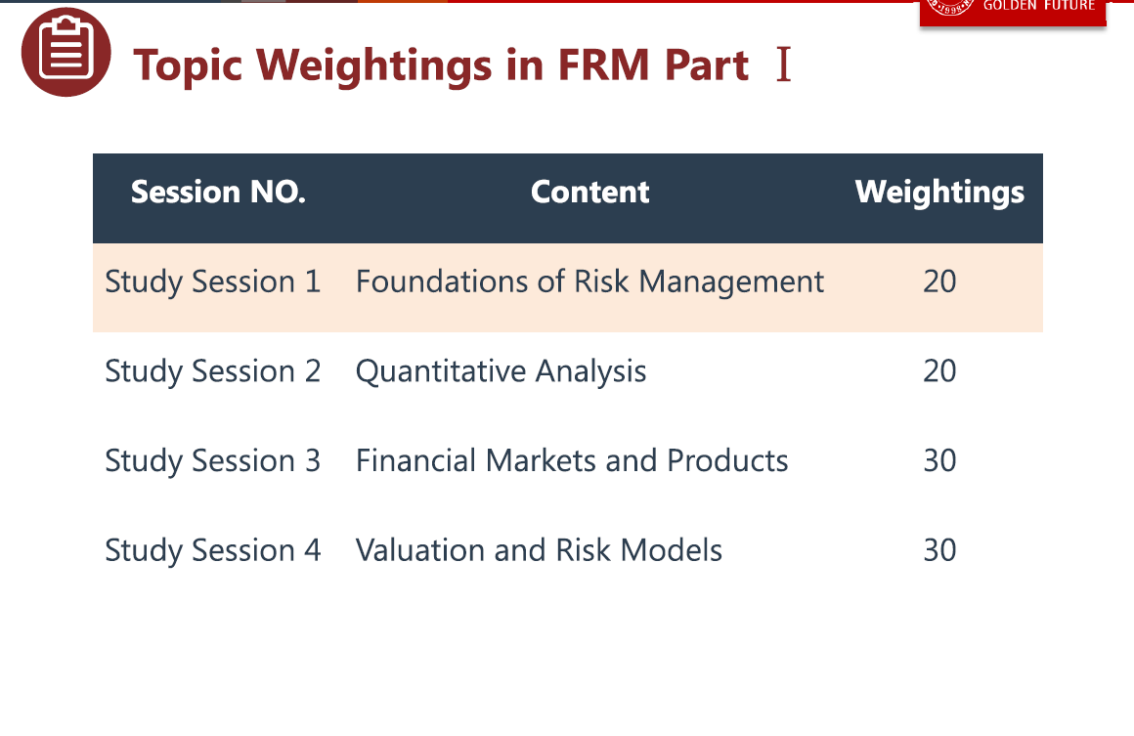Screen dimensions: 1134x736
Task: Click the weighting 20 for Foundations of Risk Management
Action: 939,282
